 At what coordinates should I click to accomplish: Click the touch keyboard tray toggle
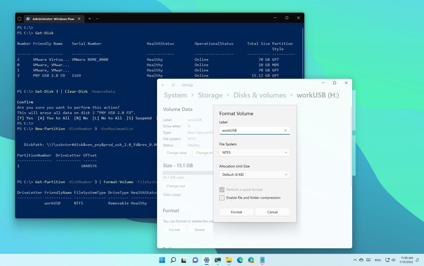[368, 260]
